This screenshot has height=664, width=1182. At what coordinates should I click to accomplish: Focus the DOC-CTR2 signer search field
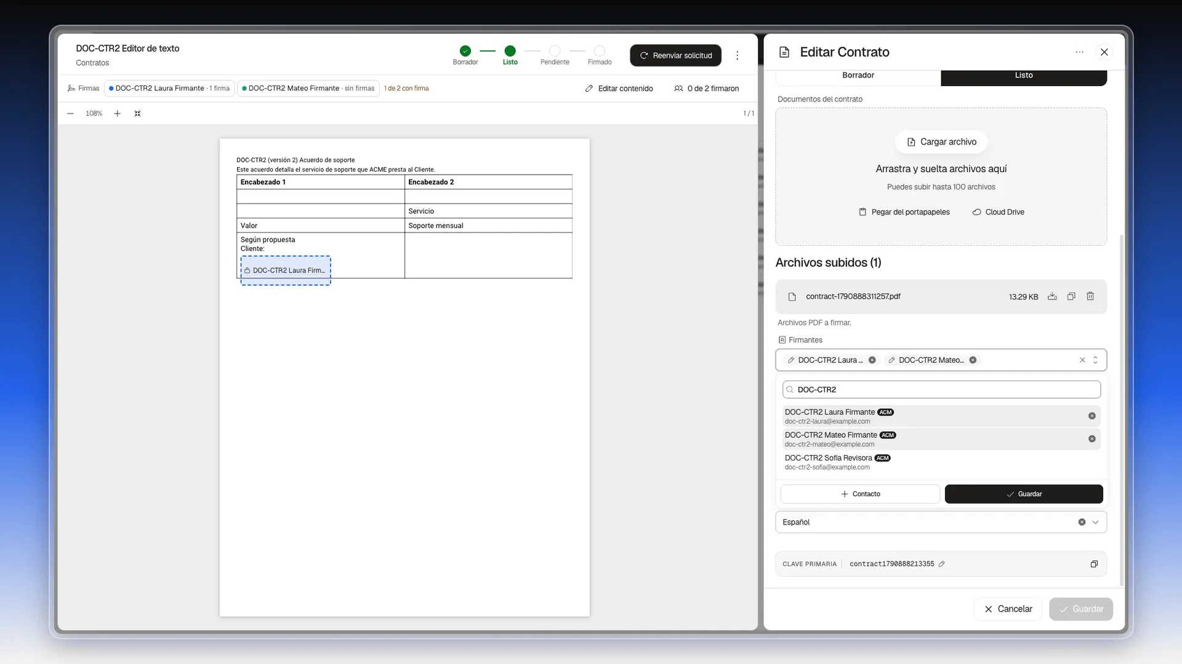point(941,390)
